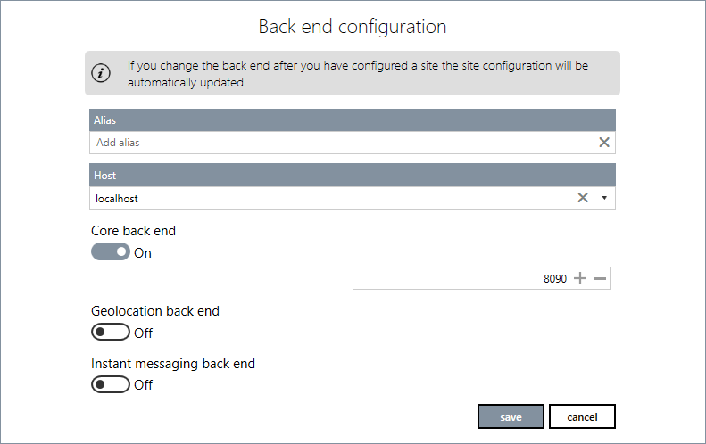Screen dimensions: 706x444
Task: Enable the Geolocation back end toggle
Action: click(x=111, y=333)
